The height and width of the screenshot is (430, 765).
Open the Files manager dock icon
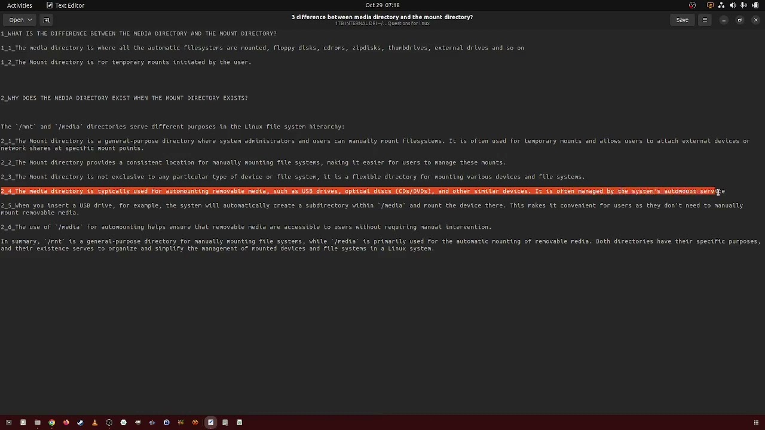click(38, 423)
